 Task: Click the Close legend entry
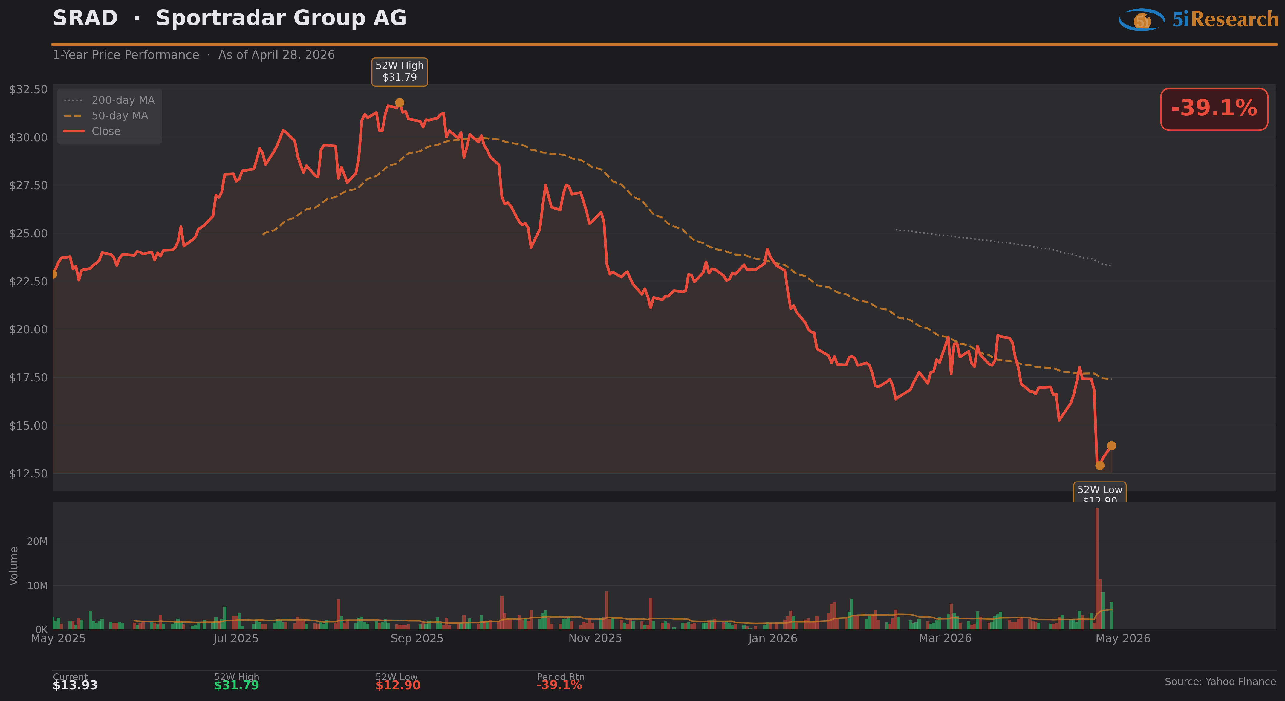(x=92, y=131)
